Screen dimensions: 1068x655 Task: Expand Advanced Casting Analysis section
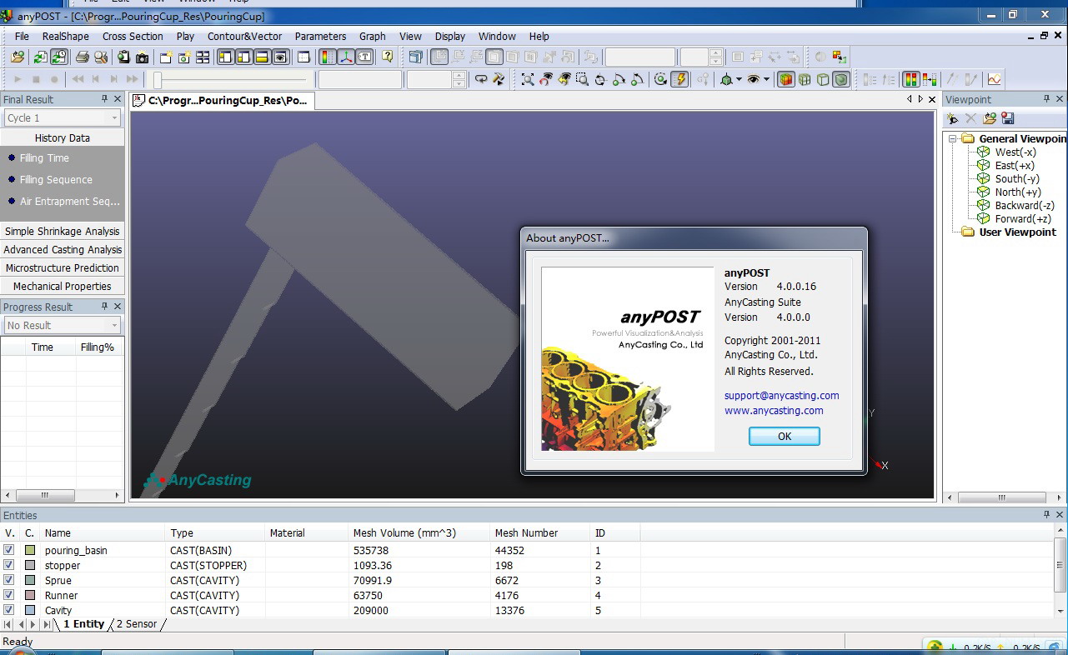click(63, 249)
